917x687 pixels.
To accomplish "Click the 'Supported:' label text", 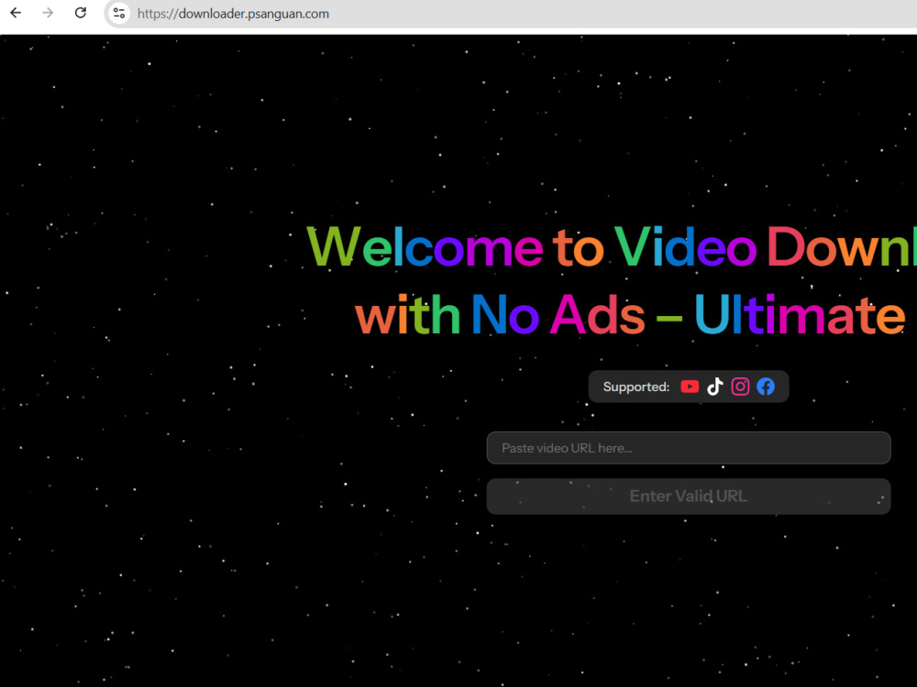I will (636, 387).
